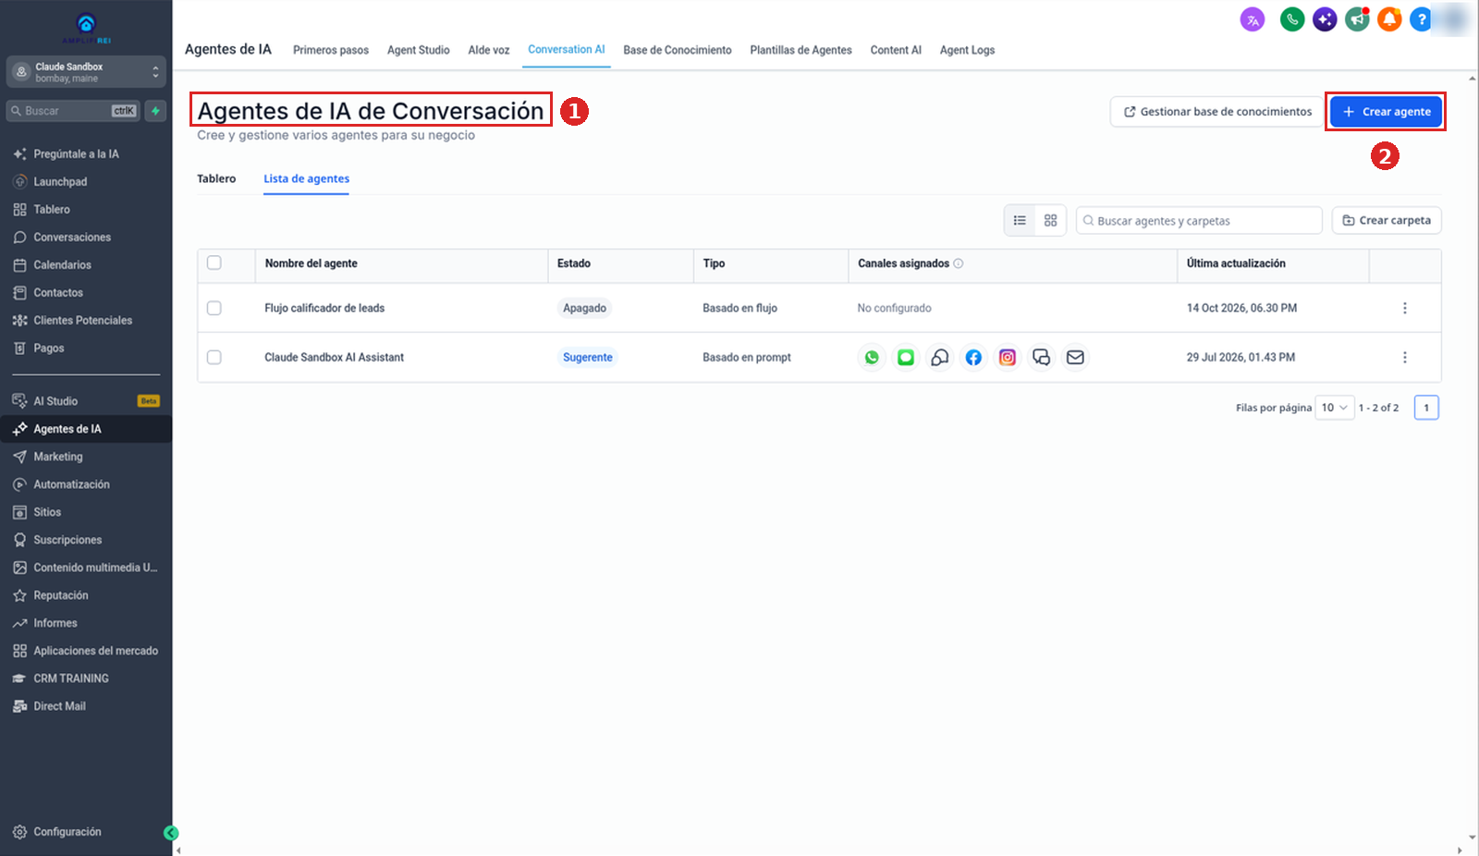This screenshot has height=856, width=1479.
Task: Click Buscar agentes y carpetas search field
Action: point(1199,221)
